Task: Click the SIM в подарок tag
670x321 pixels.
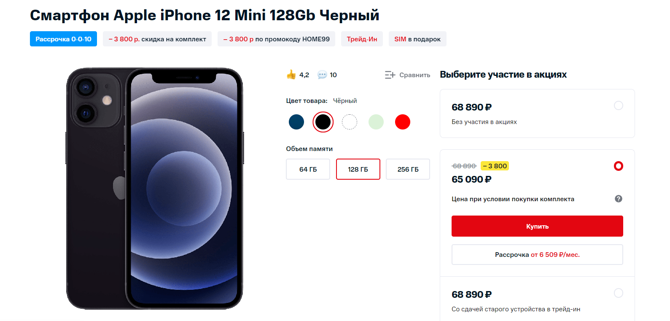Action: pos(417,39)
